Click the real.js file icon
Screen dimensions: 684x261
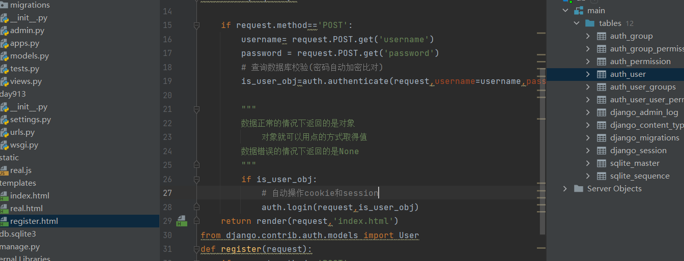click(x=4, y=170)
